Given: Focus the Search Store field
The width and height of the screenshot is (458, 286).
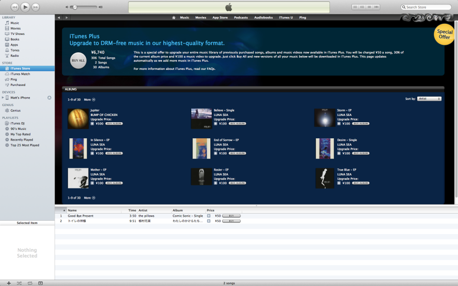Looking at the screenshot, I should 426,7.
